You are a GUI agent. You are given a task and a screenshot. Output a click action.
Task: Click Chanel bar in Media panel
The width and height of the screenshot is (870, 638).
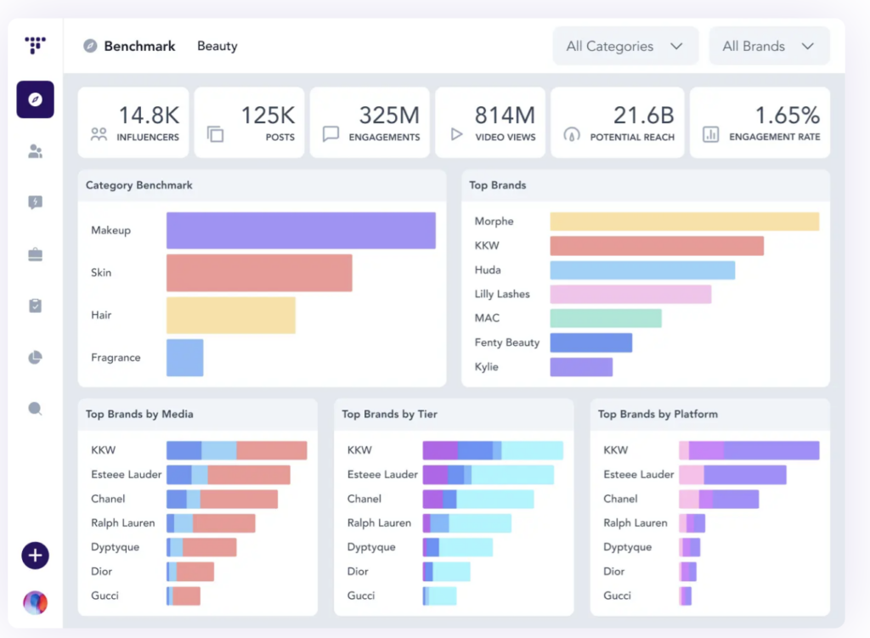(222, 499)
